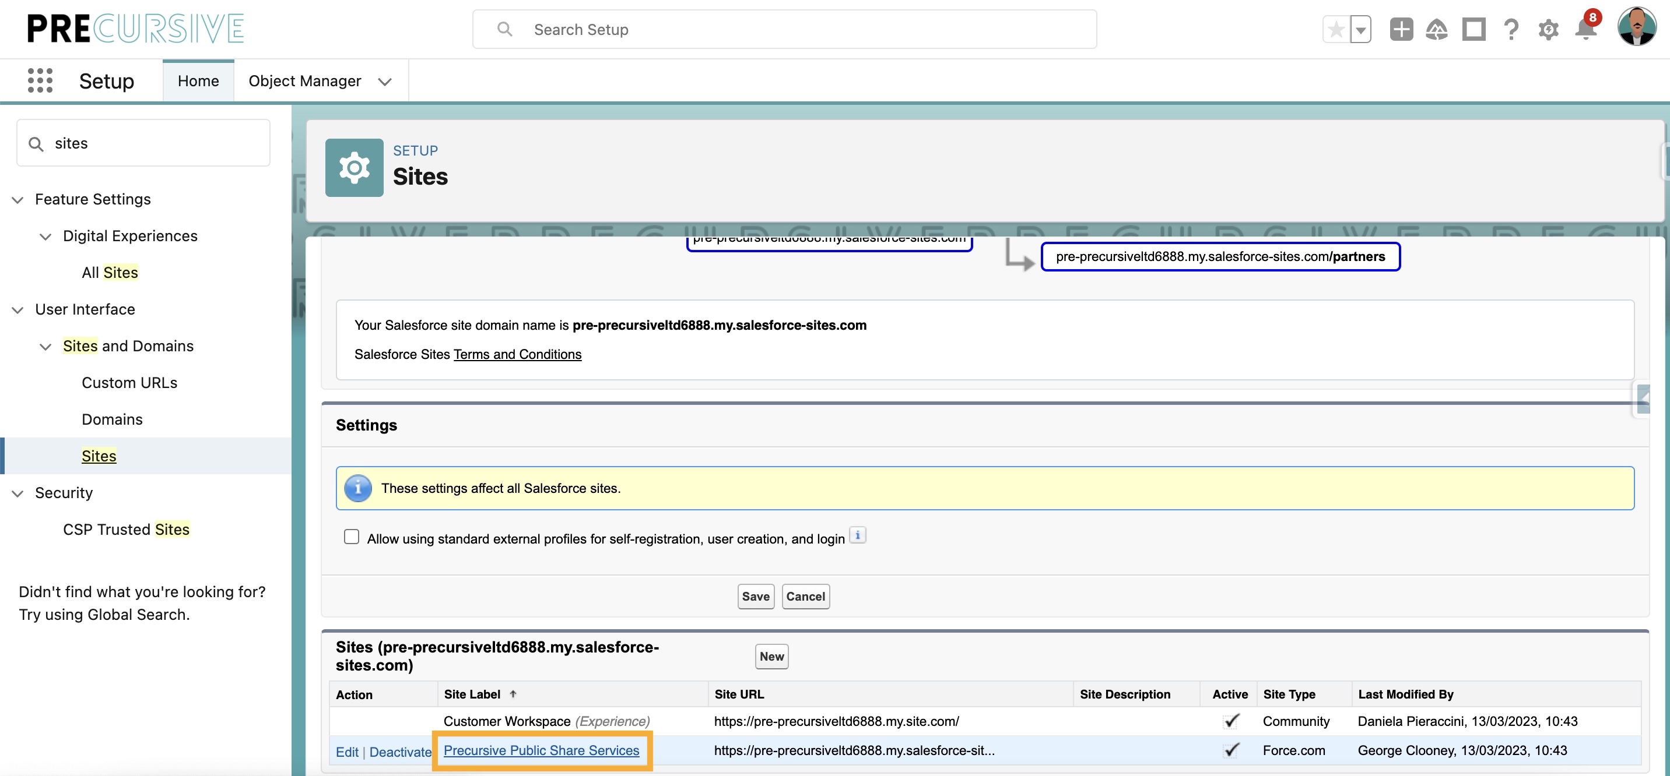Open the user avatar profile menu
The width and height of the screenshot is (1670, 776).
[1637, 27]
